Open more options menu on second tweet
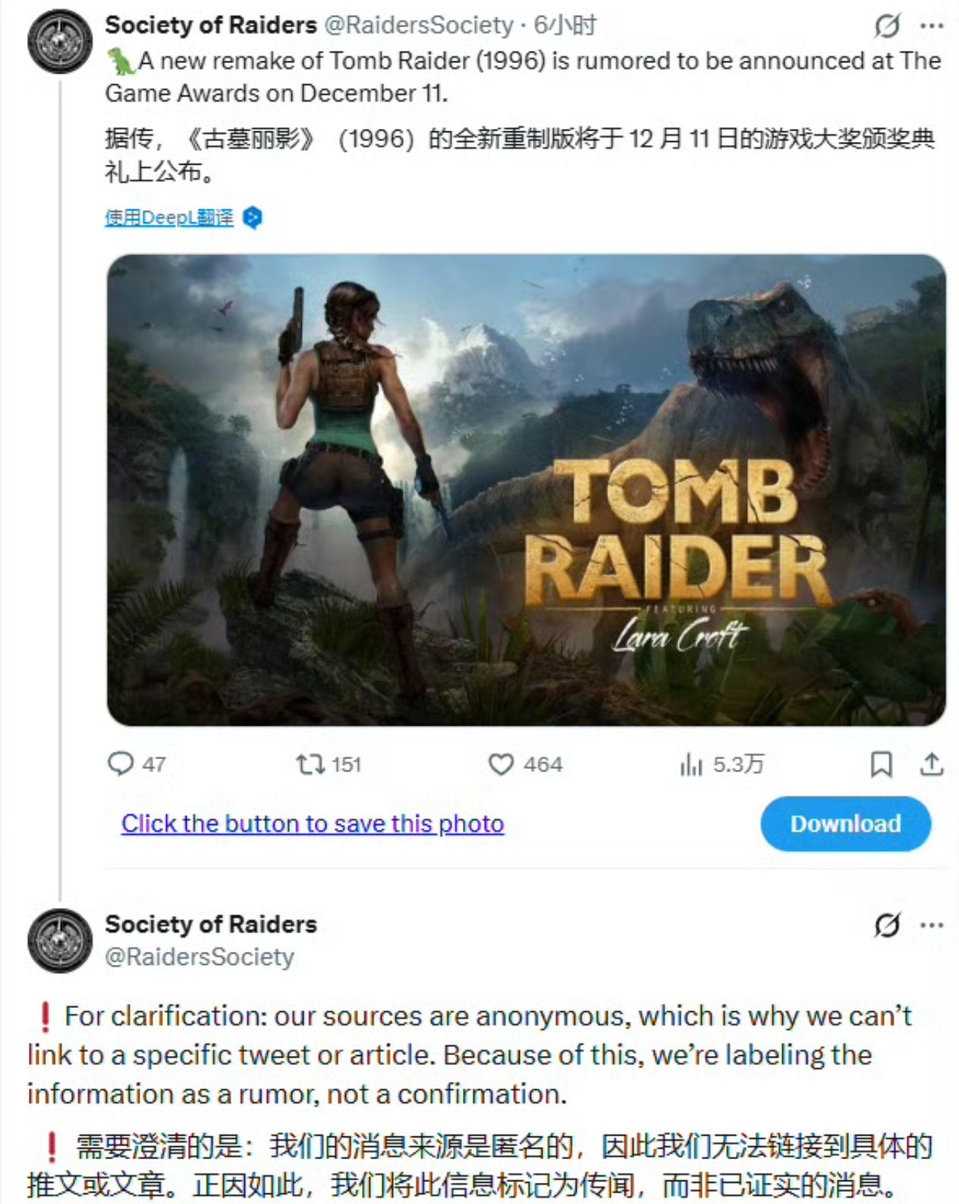 [x=932, y=925]
